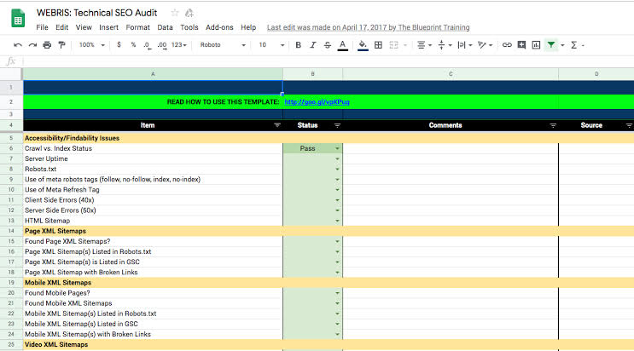Image resolution: width=634 pixels, height=351 pixels.
Task: Toggle the green filter button
Action: click(551, 45)
